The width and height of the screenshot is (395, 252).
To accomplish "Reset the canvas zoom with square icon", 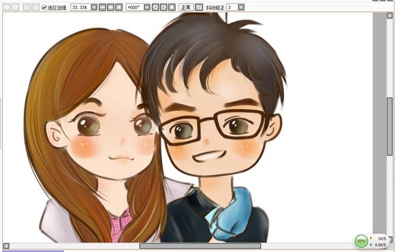I will (119, 7).
